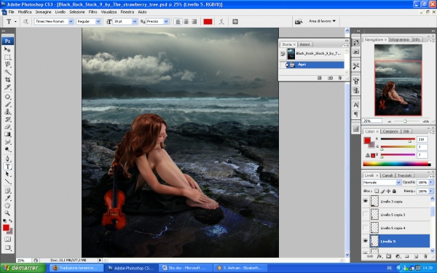Select the Line shape tool
This screenshot has width=437, height=273.
(x=7, y=181)
